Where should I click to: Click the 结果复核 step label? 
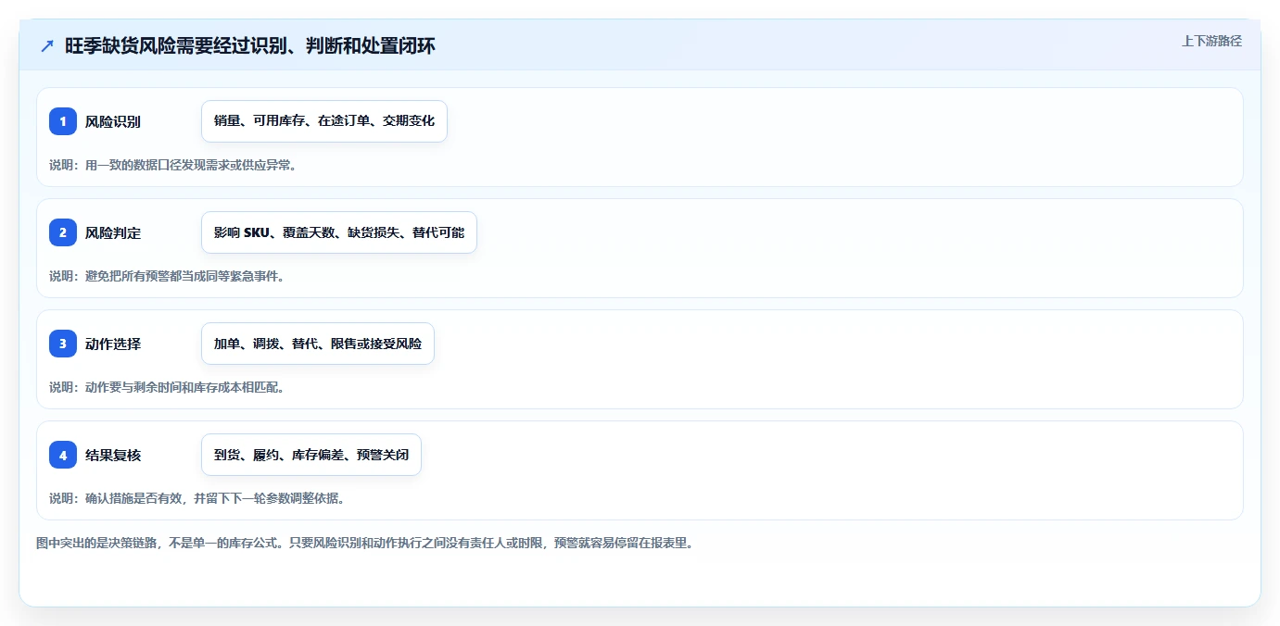coord(113,455)
